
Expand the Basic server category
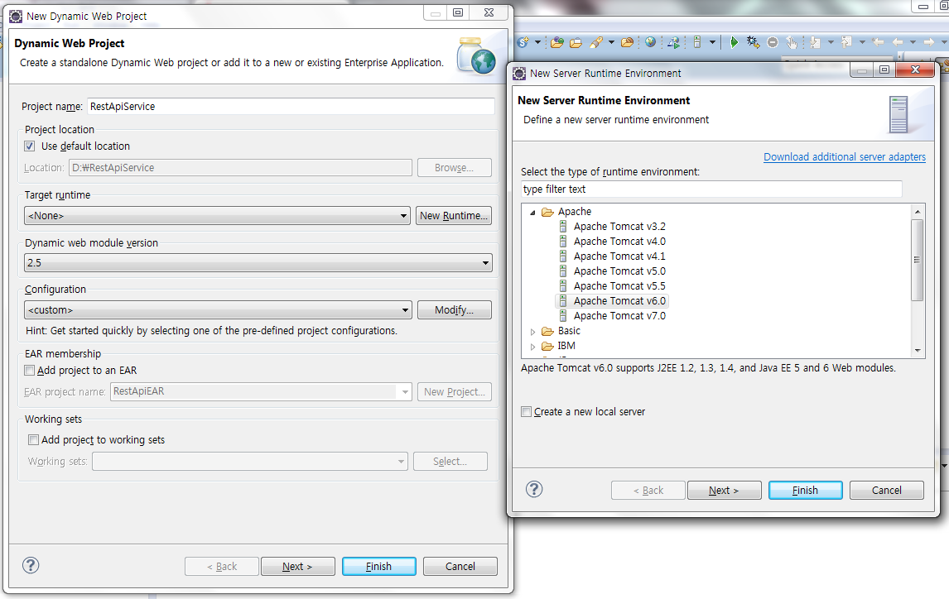pos(533,332)
